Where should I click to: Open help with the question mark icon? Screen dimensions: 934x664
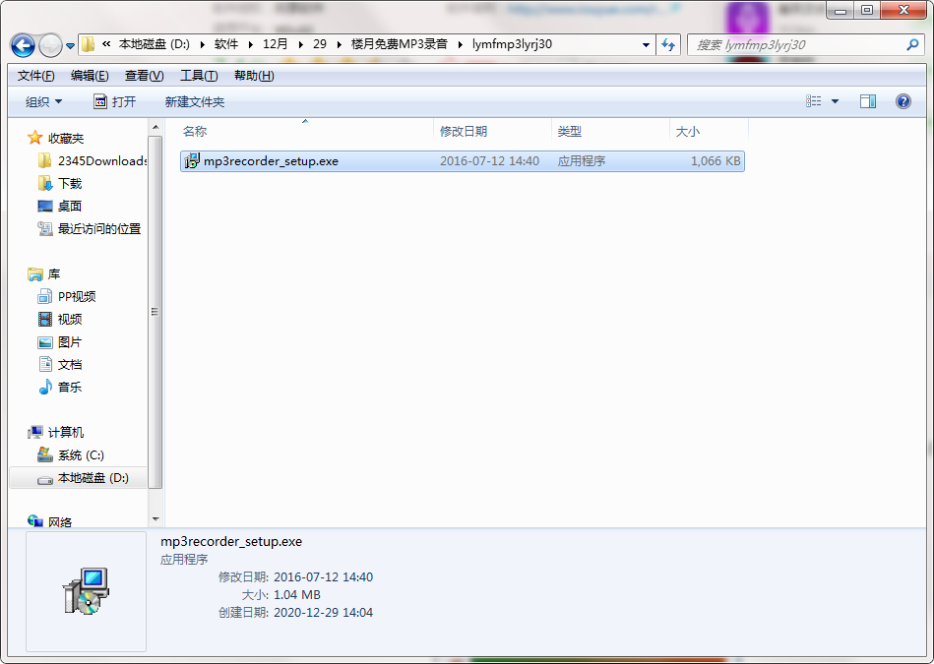[x=903, y=101]
